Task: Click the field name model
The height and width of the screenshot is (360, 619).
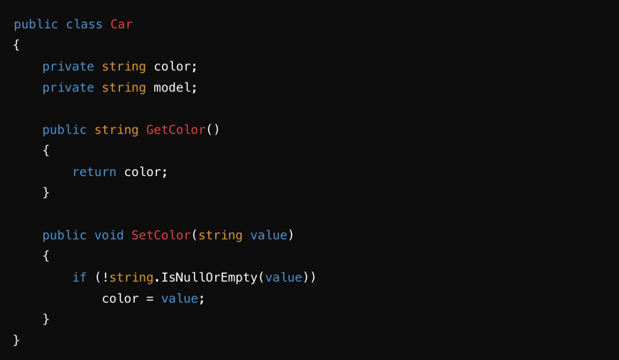Action: tap(172, 87)
